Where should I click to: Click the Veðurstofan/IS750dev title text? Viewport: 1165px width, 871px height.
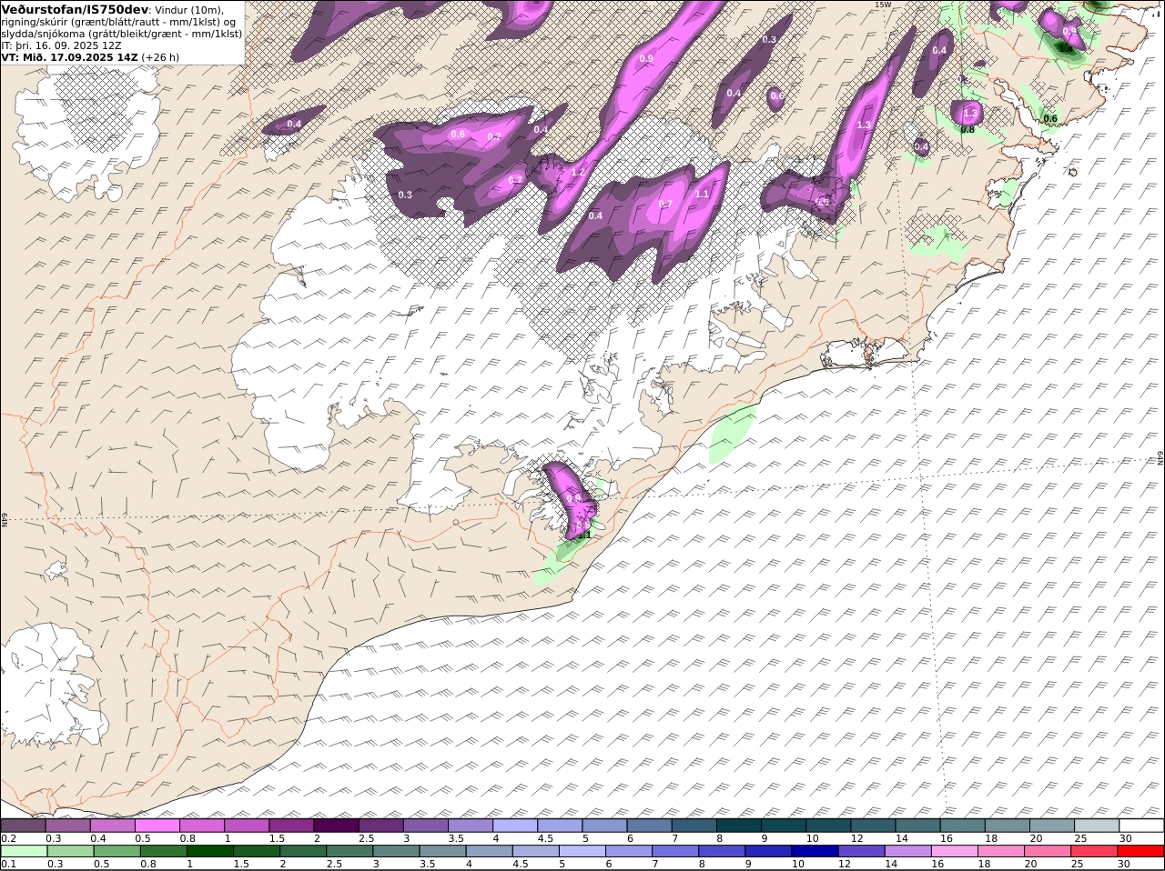click(x=75, y=9)
